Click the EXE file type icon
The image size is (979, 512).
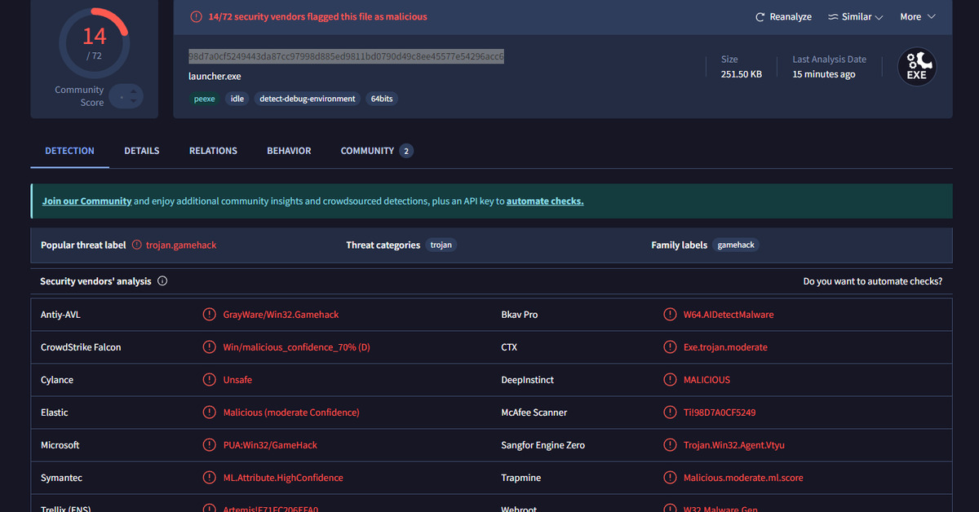coord(917,66)
